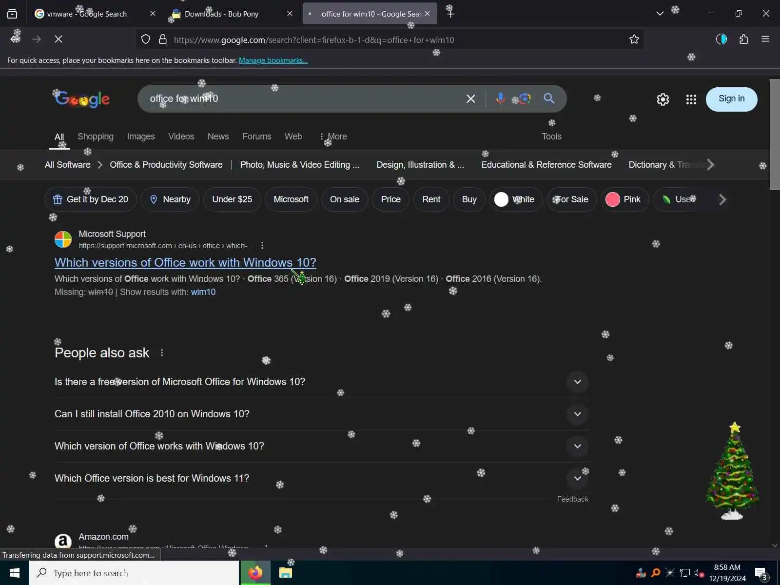Select the Pink color filter

click(625, 199)
